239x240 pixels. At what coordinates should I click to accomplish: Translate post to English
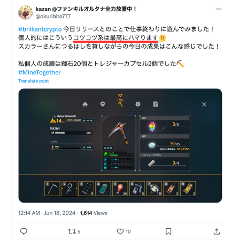(x=33, y=81)
